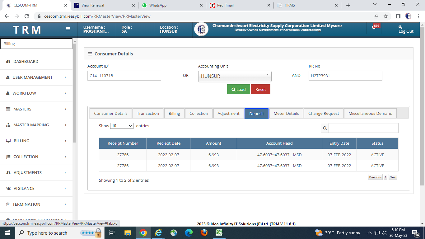
Task: Expand the Collection sidebar chevron
Action: (x=66, y=157)
